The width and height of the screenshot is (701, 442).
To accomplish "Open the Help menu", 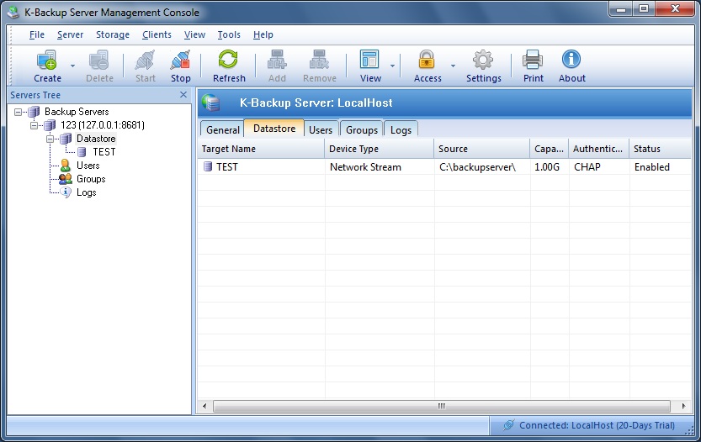I will pos(263,34).
